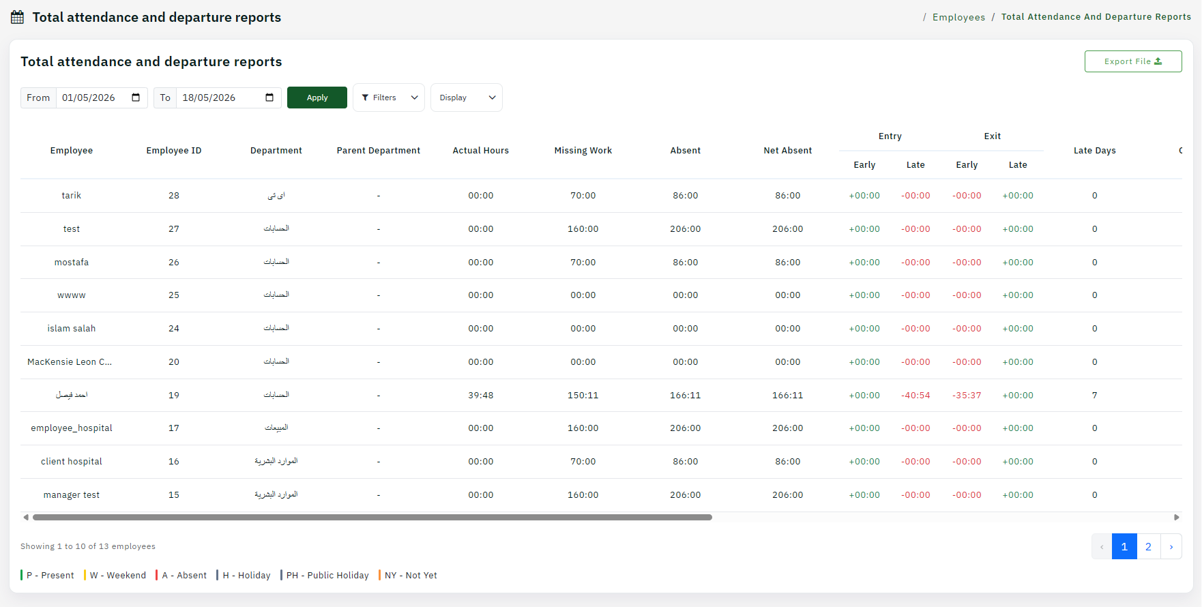Click the Late Days column header
Screen dimensions: 1202x607
click(x=1095, y=151)
